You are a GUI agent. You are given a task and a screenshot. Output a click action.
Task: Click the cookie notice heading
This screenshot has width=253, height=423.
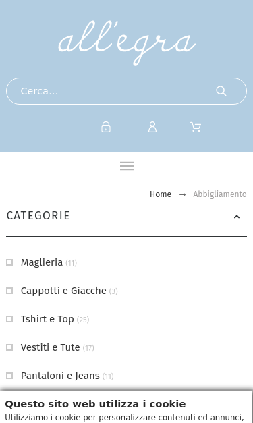(x=95, y=404)
